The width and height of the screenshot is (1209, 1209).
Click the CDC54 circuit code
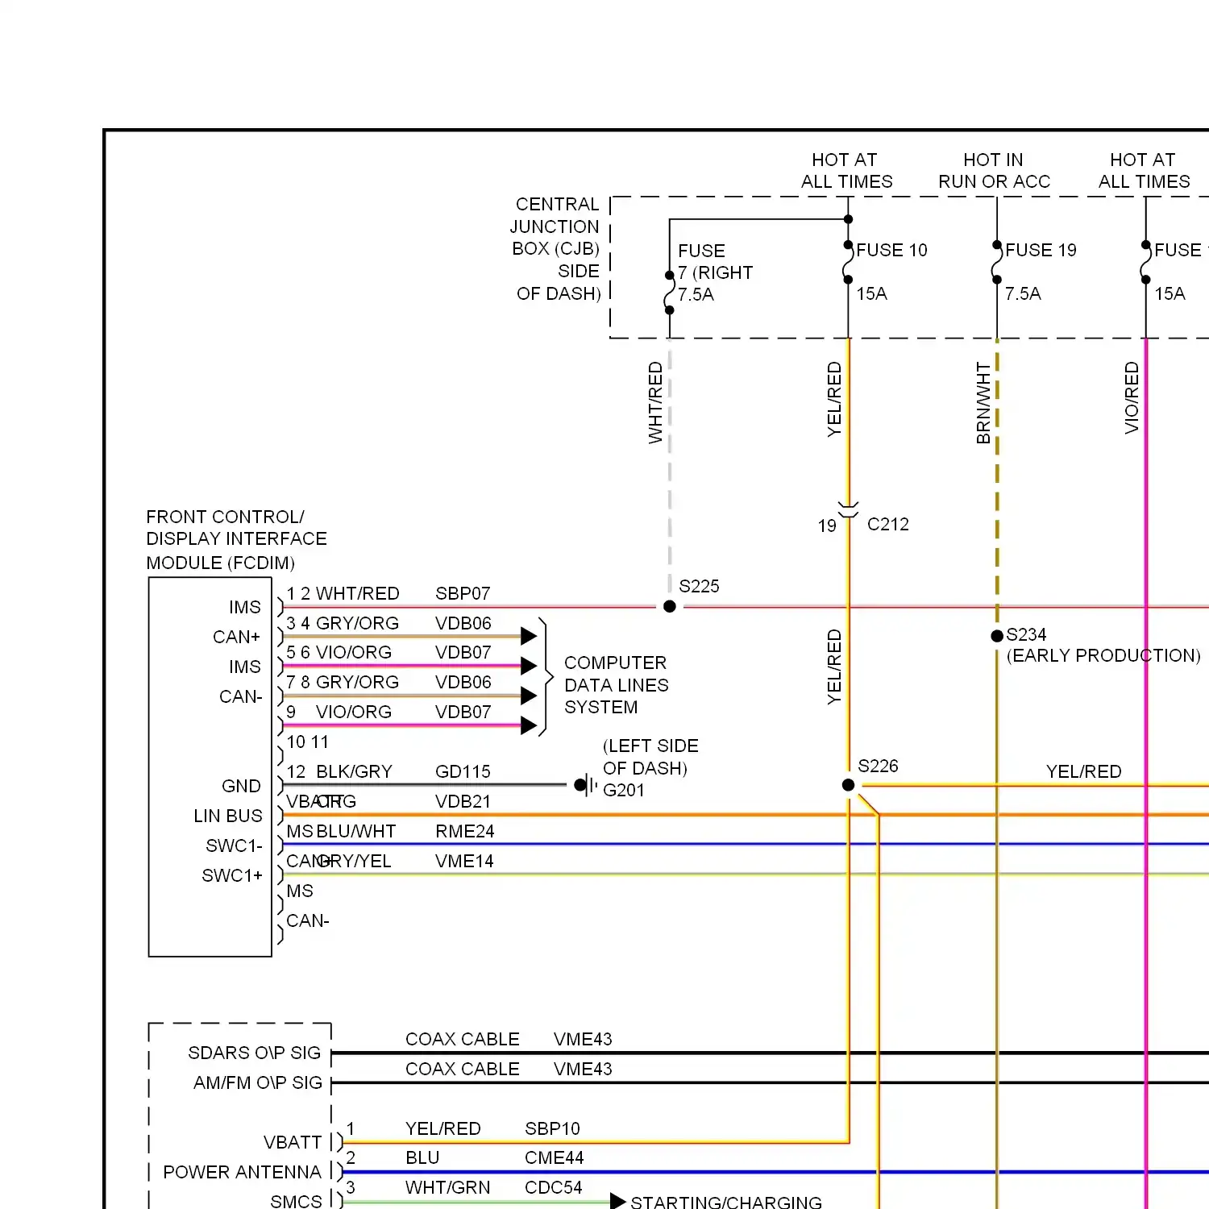[x=553, y=1187]
